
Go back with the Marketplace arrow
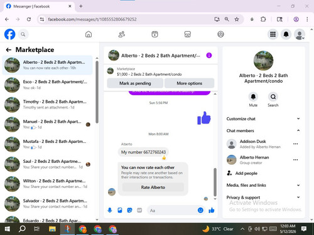tap(9, 50)
